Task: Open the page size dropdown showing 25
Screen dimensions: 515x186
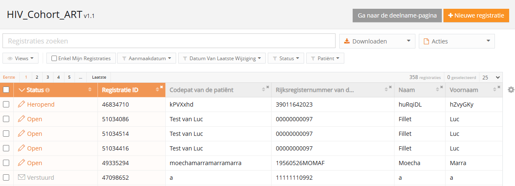Action: pyautogui.click(x=491, y=77)
